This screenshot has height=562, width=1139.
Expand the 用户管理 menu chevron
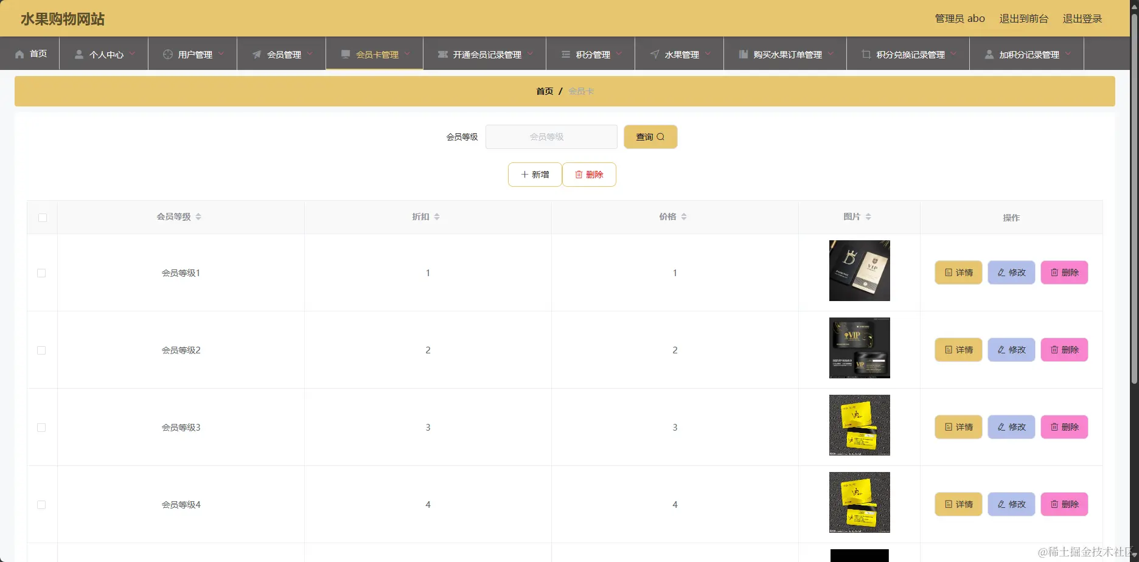click(221, 54)
